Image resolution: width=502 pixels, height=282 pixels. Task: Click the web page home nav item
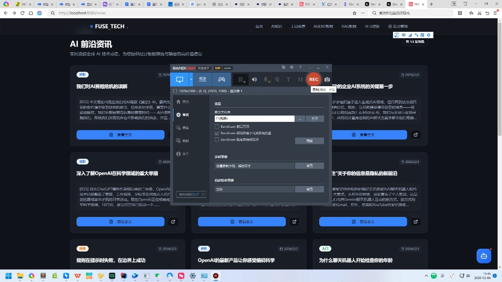[x=259, y=26]
